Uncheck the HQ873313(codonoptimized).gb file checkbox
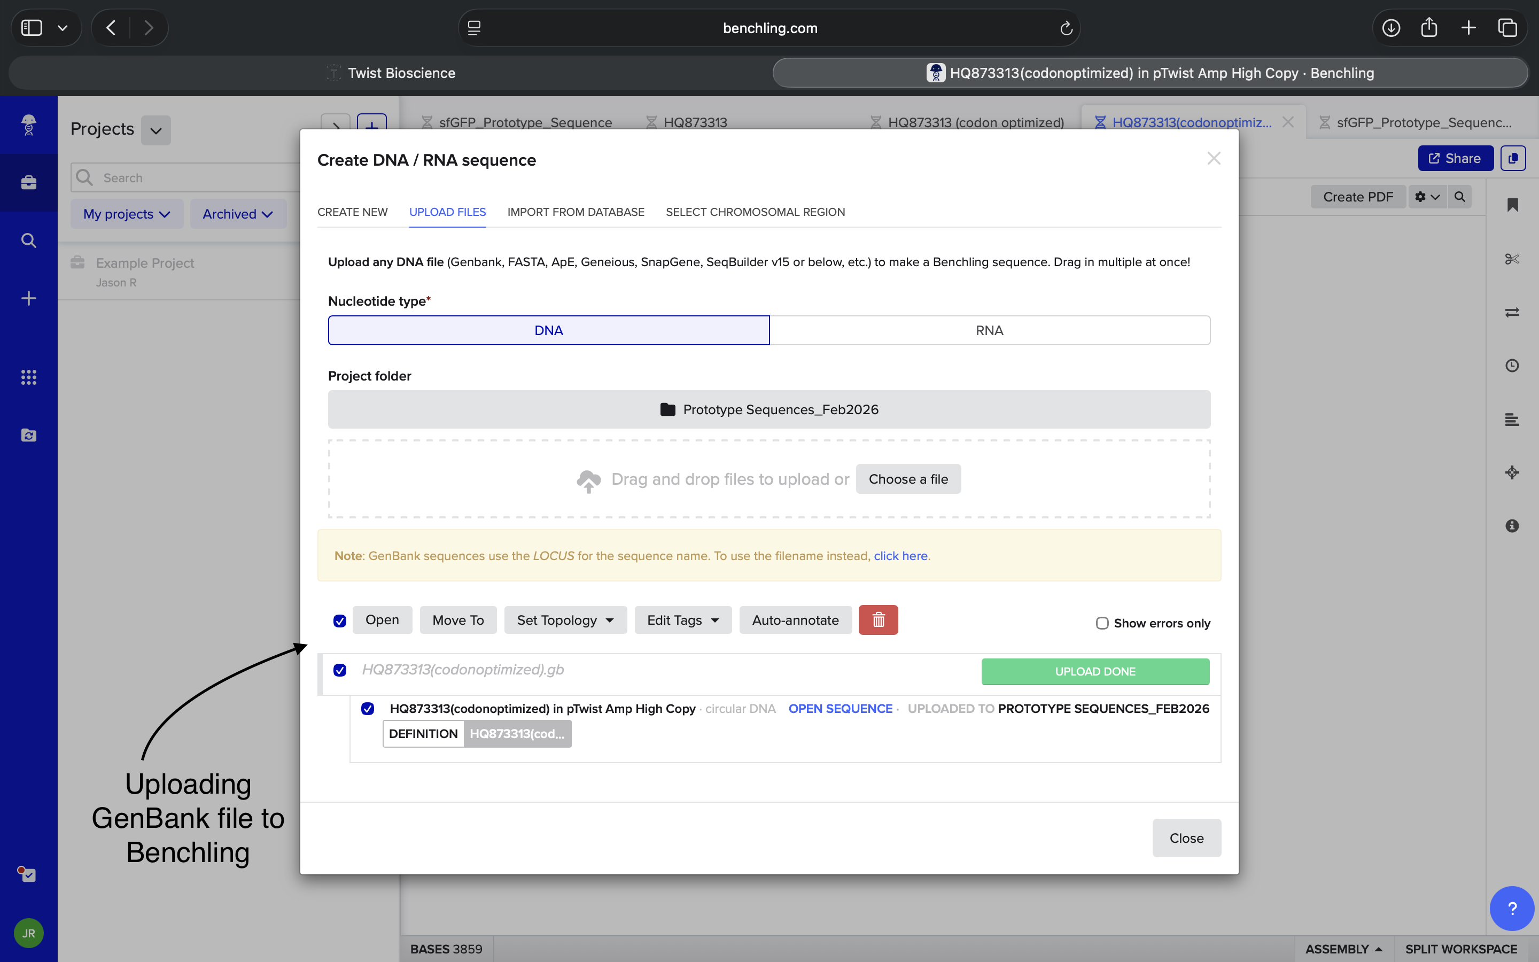Screen dimensions: 1539x962 point(340,670)
